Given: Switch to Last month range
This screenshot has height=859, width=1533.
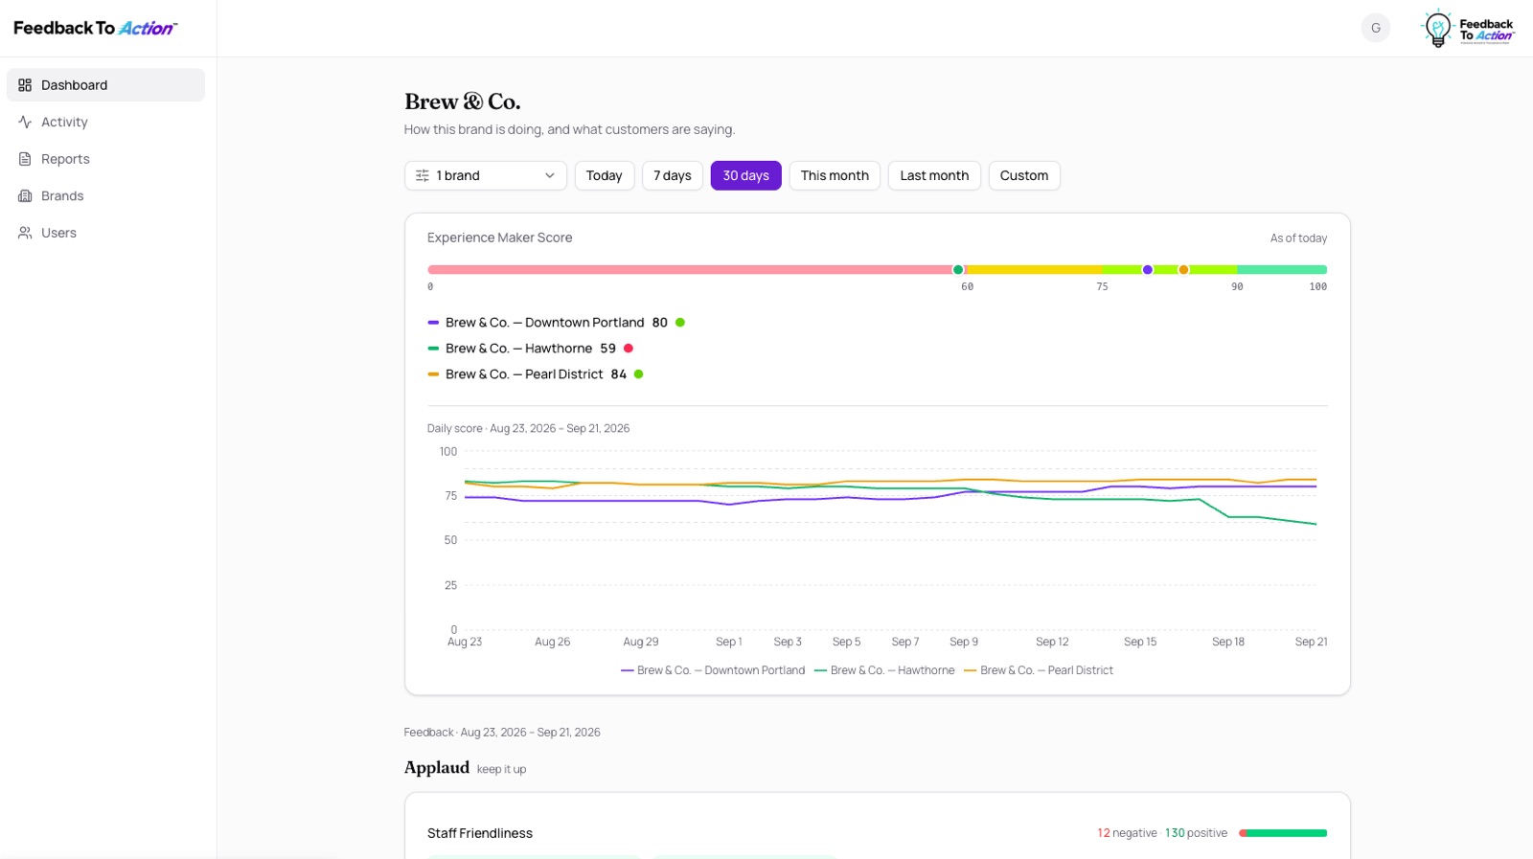Looking at the screenshot, I should pos(934,175).
